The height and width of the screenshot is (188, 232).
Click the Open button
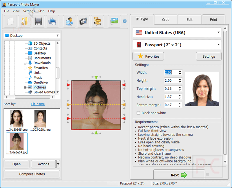tap(17, 164)
